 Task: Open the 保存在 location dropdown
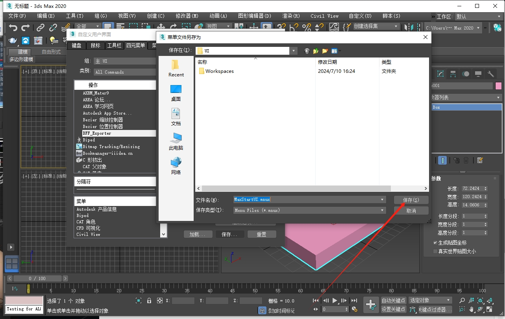click(x=293, y=51)
